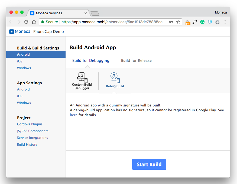Bookmark page with the star icon
This screenshot has height=184, width=237.
pos(178,22)
